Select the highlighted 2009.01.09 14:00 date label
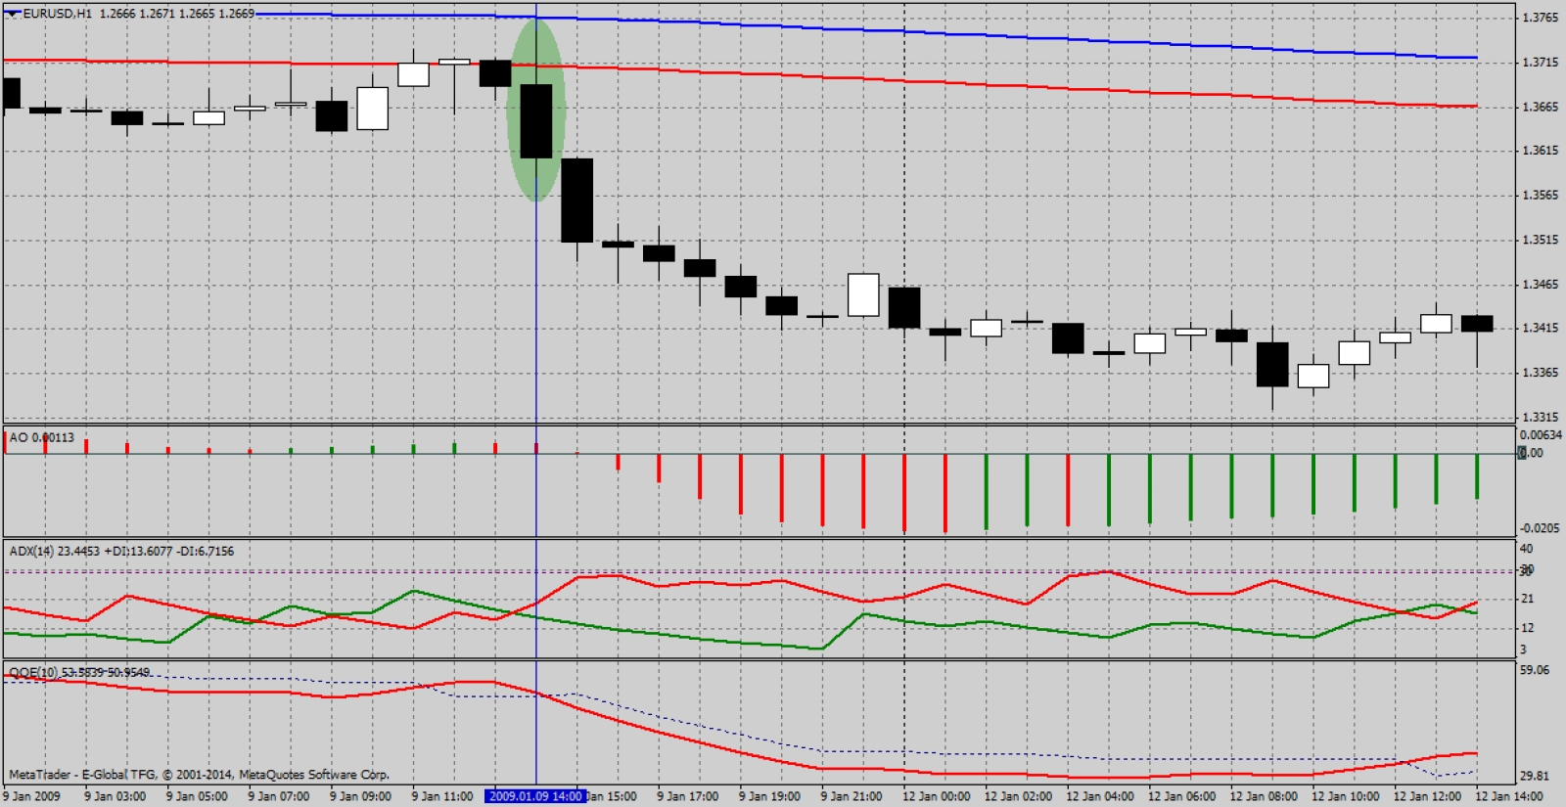Image resolution: width=1566 pixels, height=807 pixels. point(535,796)
